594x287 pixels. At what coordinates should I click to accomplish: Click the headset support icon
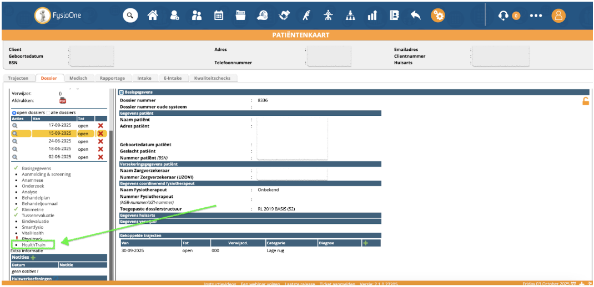[x=504, y=16]
